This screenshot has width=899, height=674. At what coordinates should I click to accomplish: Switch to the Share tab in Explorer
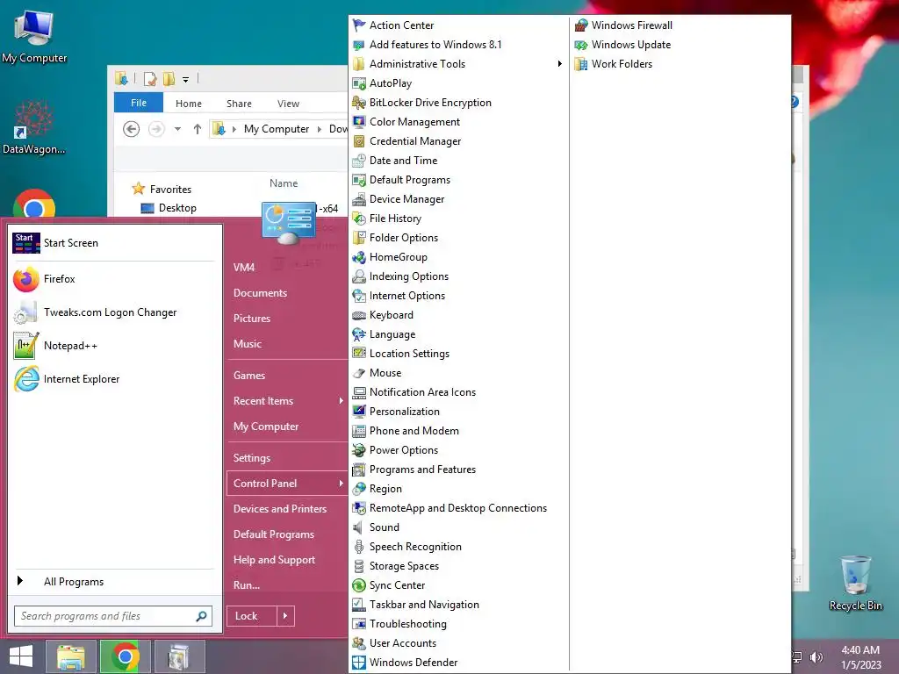click(239, 104)
